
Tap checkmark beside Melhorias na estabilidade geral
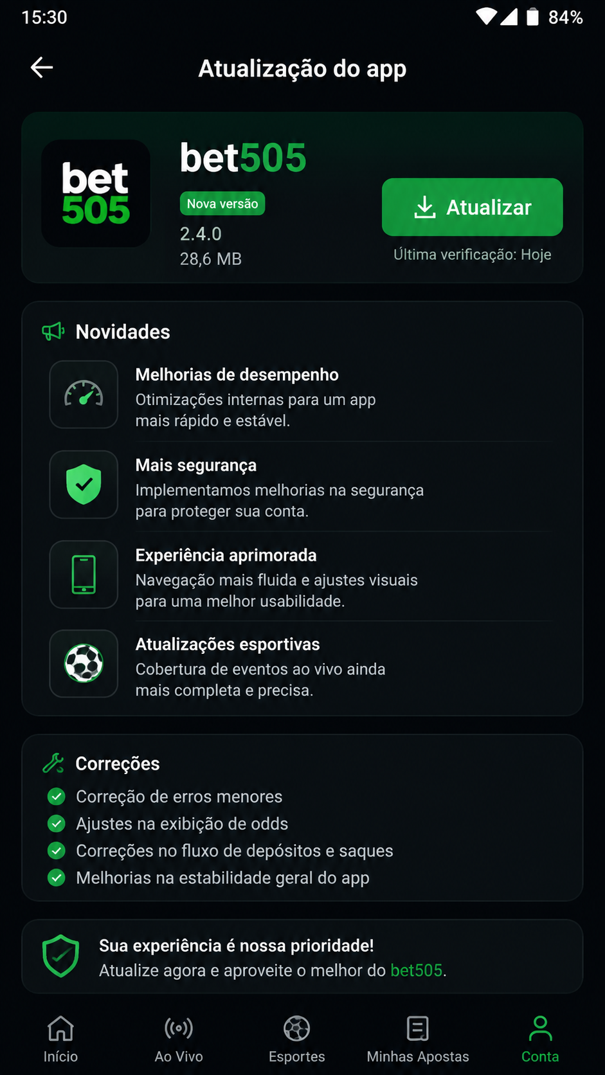point(57,878)
